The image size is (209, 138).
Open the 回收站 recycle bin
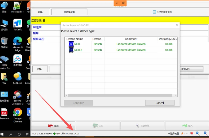tap(4, 43)
